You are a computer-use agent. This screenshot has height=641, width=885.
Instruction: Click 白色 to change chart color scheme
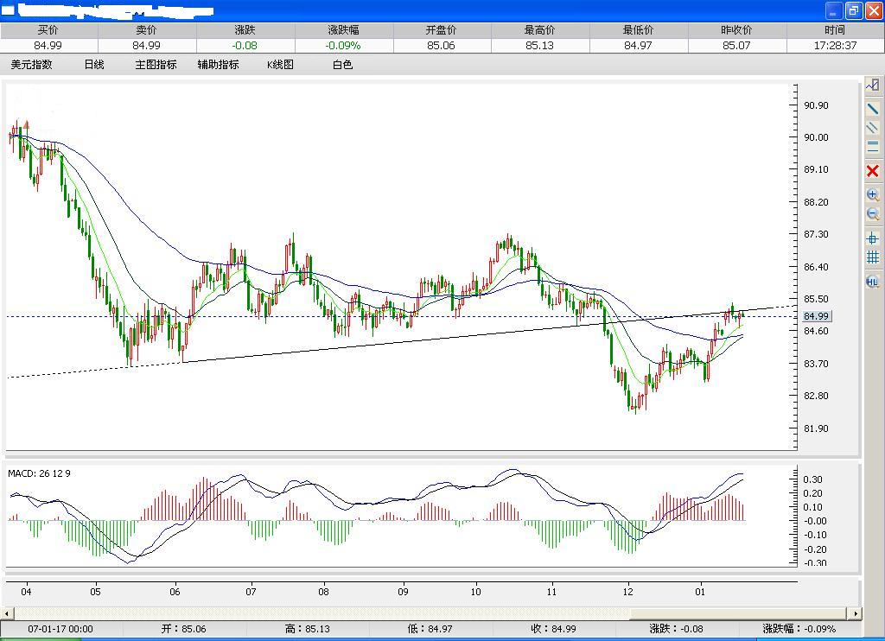click(x=342, y=64)
